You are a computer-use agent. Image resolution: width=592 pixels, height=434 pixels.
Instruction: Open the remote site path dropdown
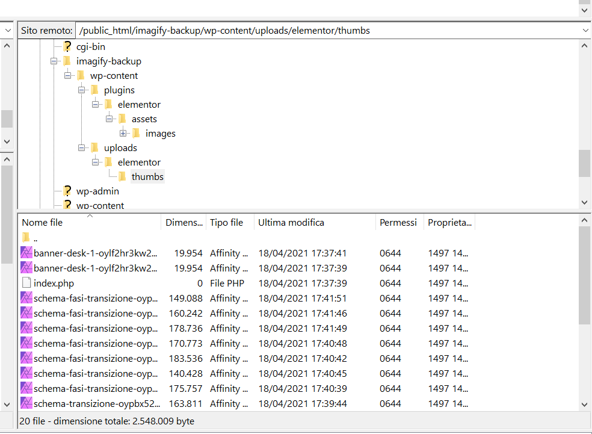tap(585, 31)
